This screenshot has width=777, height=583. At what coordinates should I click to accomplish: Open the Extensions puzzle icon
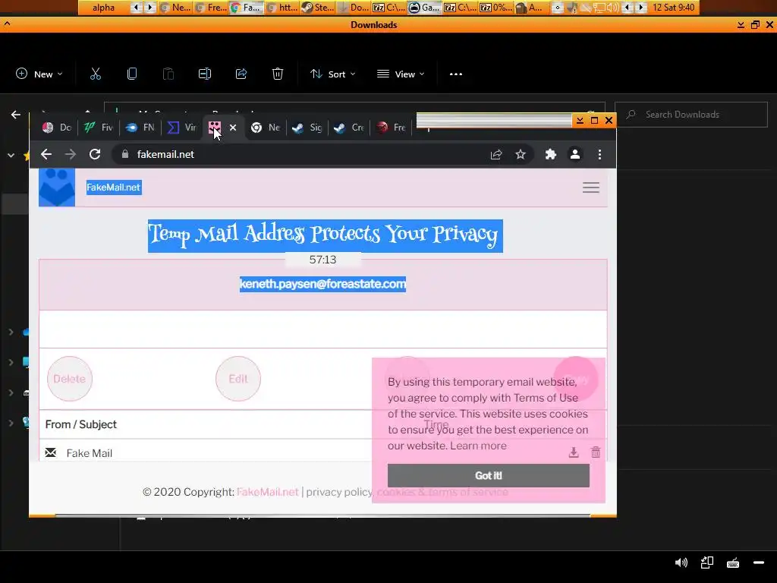tap(551, 154)
